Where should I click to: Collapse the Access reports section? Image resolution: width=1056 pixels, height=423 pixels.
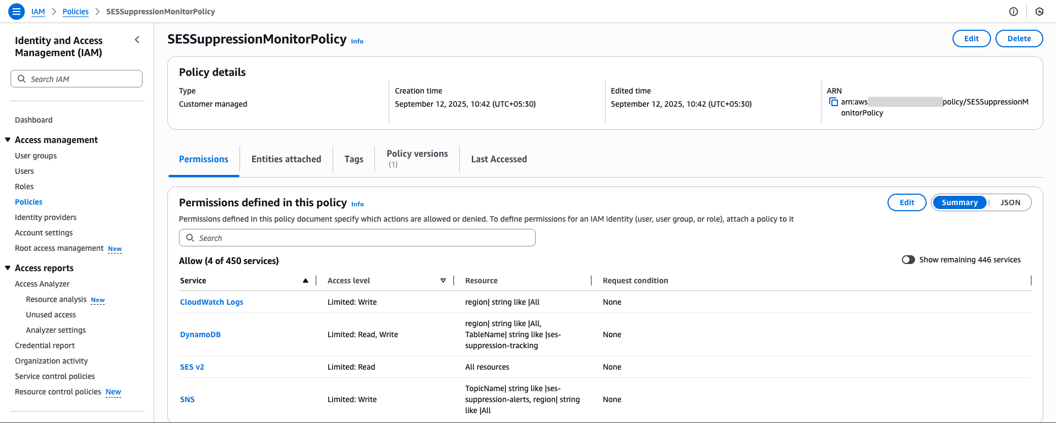click(8, 268)
